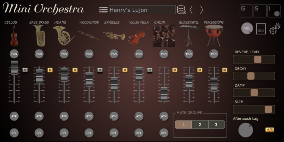Click the Horns French horn icon
This screenshot has width=284, height=142.
64,36
